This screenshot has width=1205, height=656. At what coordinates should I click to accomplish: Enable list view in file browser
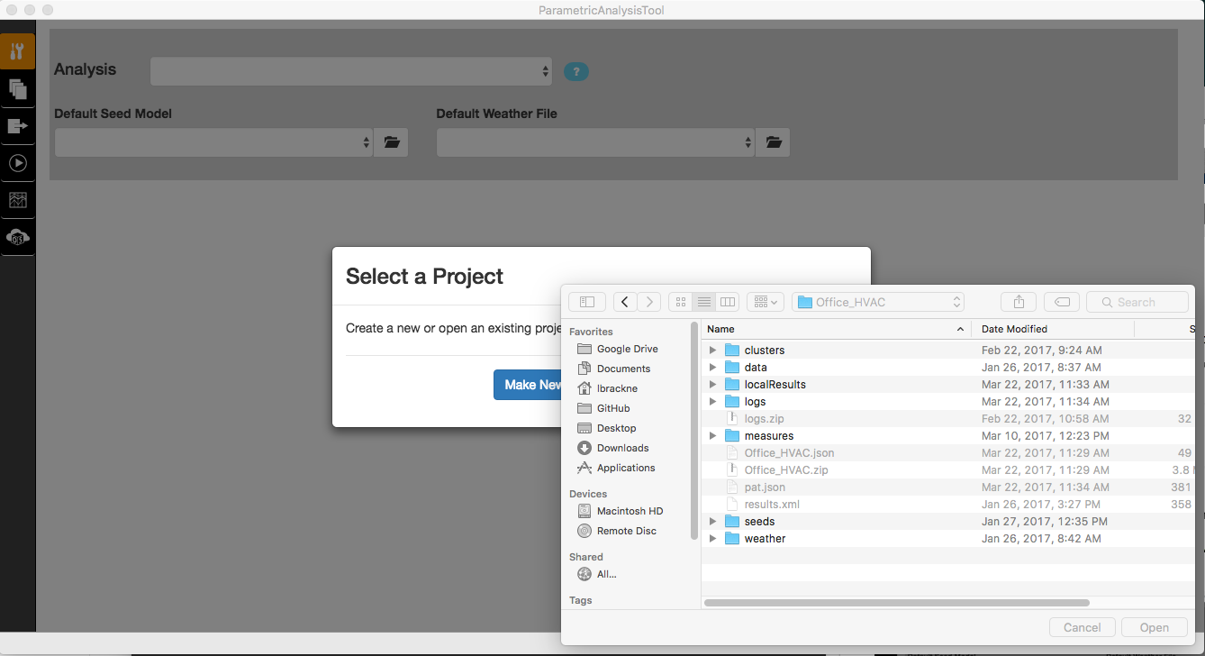tap(703, 301)
